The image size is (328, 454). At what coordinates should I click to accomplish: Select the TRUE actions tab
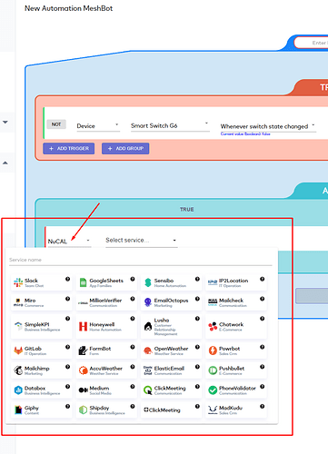click(x=187, y=210)
